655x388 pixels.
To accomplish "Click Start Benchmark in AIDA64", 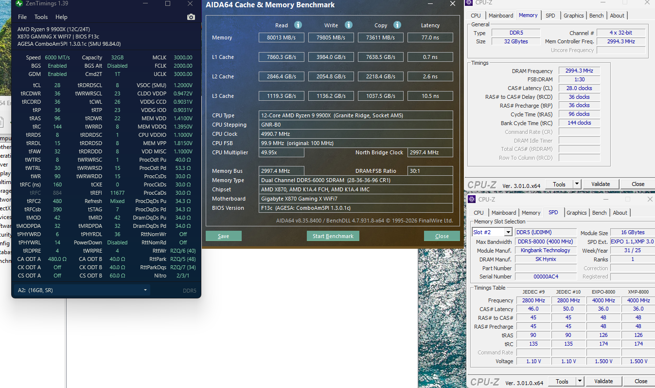I will 333,236.
